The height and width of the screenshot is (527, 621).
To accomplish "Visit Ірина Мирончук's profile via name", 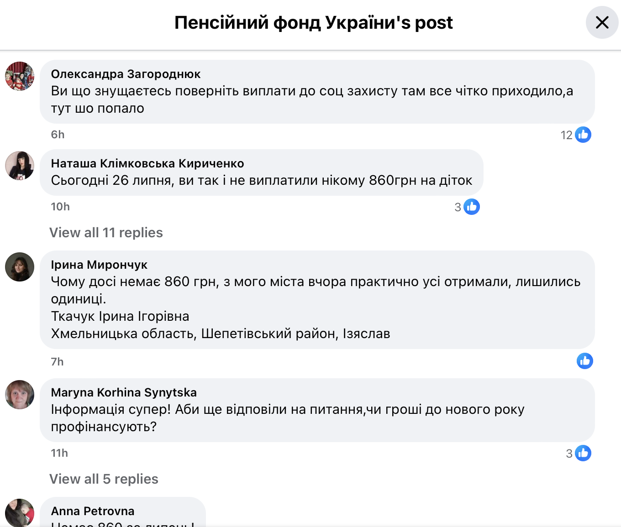I will (99, 265).
